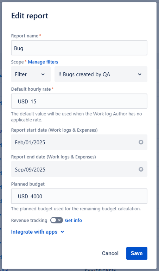Clear the report end date value

[141, 169]
